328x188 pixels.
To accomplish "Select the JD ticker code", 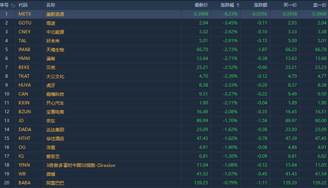I will 21,121.
